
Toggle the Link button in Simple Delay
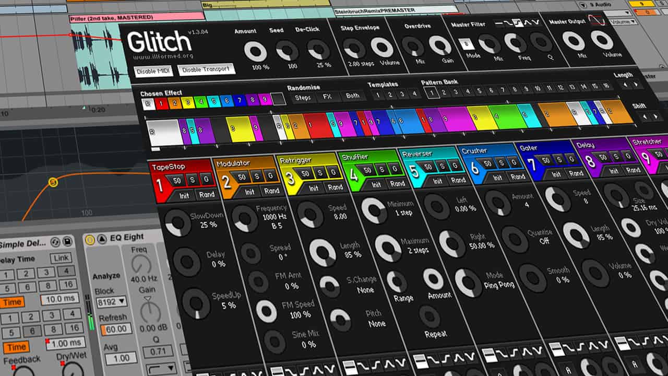tap(61, 258)
